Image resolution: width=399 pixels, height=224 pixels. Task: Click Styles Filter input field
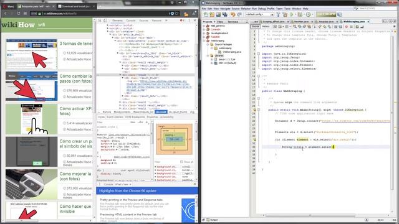point(113,122)
